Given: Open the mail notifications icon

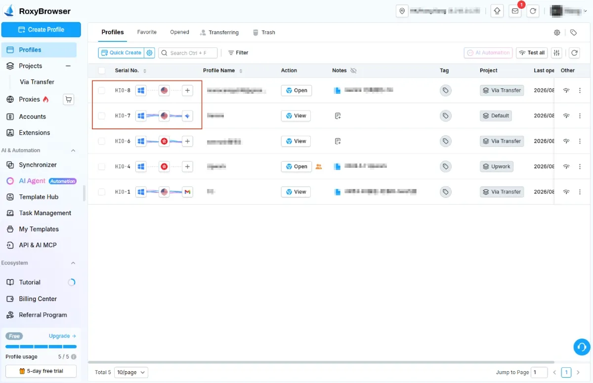Looking at the screenshot, I should coord(515,11).
